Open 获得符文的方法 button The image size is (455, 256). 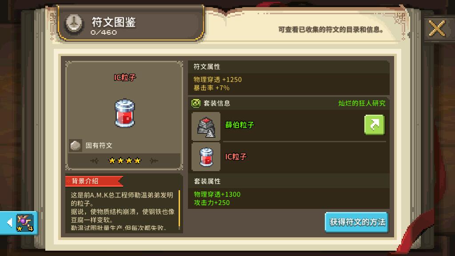(x=357, y=222)
